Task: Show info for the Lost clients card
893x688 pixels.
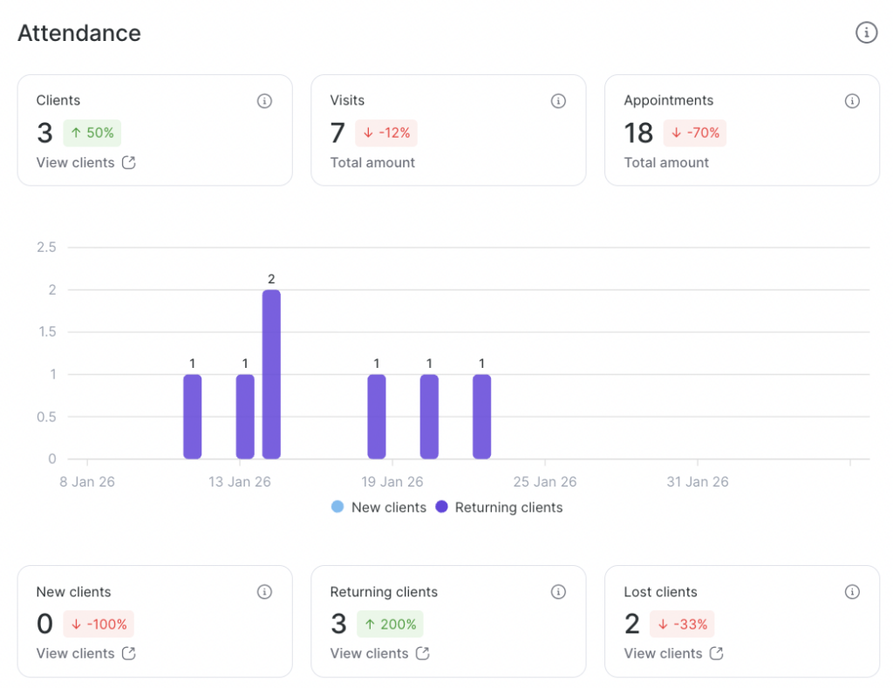Action: click(852, 592)
